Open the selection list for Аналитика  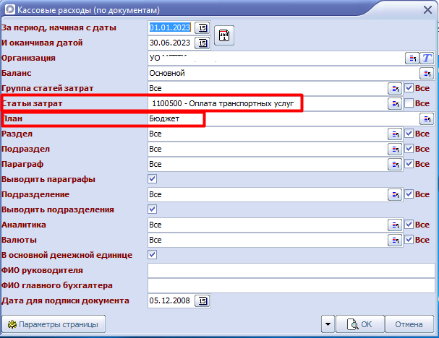coord(395,225)
